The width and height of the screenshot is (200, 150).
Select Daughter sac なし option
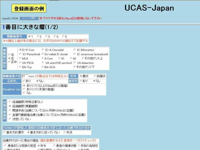point(24,93)
